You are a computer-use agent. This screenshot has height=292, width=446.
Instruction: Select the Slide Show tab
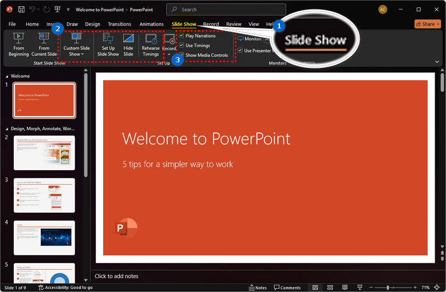[x=184, y=24]
